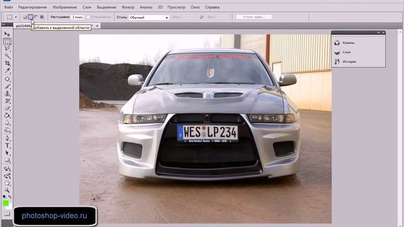Expand the tools panel to two columns
404x227 pixels.
(x=3, y=25)
